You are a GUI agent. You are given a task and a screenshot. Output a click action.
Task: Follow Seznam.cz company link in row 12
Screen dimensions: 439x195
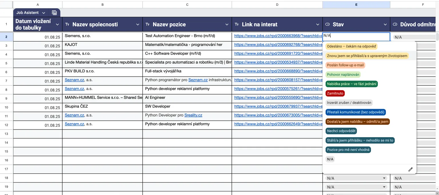coord(75,124)
